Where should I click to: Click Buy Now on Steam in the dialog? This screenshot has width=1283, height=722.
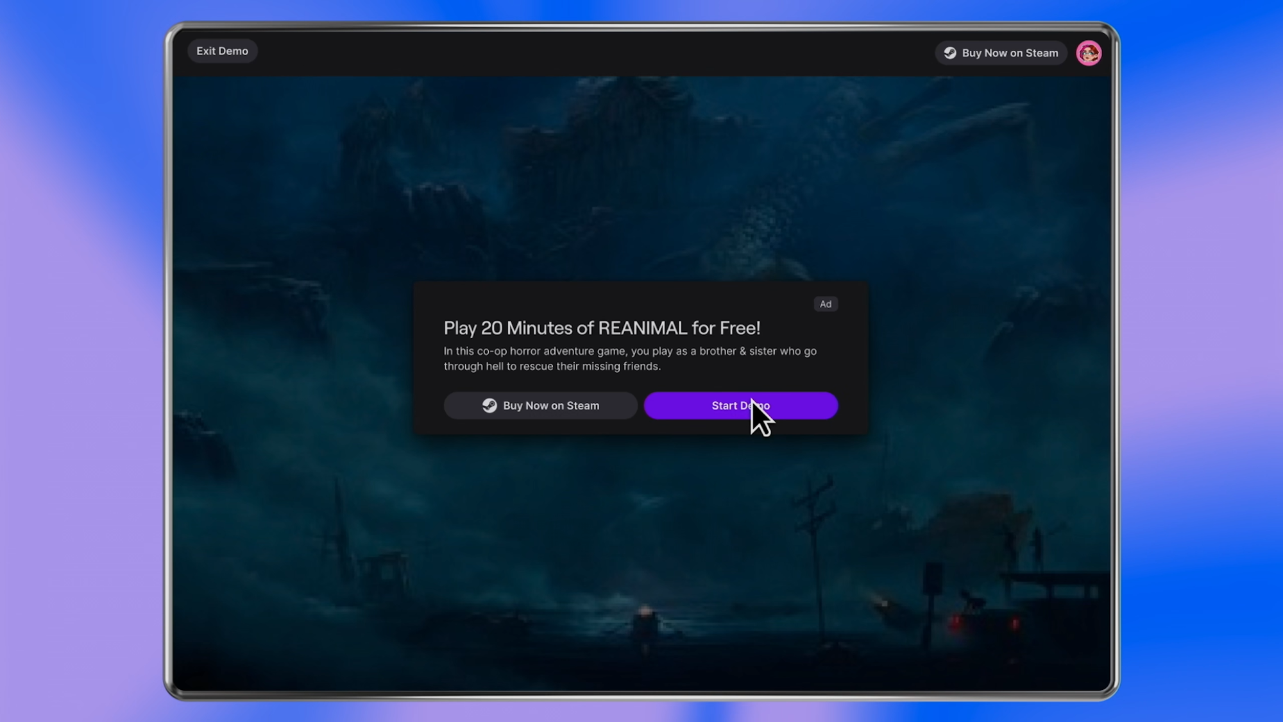point(540,406)
